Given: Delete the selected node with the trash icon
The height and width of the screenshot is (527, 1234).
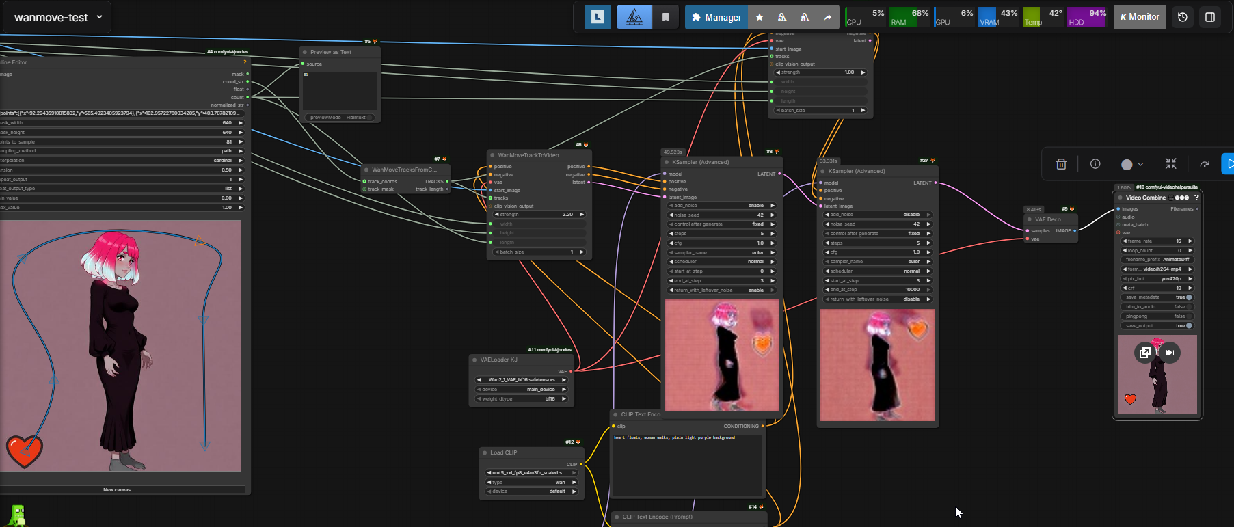Looking at the screenshot, I should point(1061,164).
